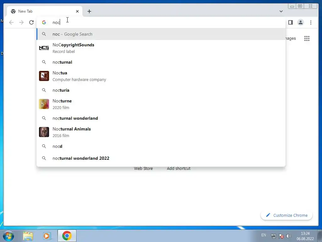Pick 'nocturnal wonderland' suggestion
This screenshot has height=242, width=322.
pos(161,118)
